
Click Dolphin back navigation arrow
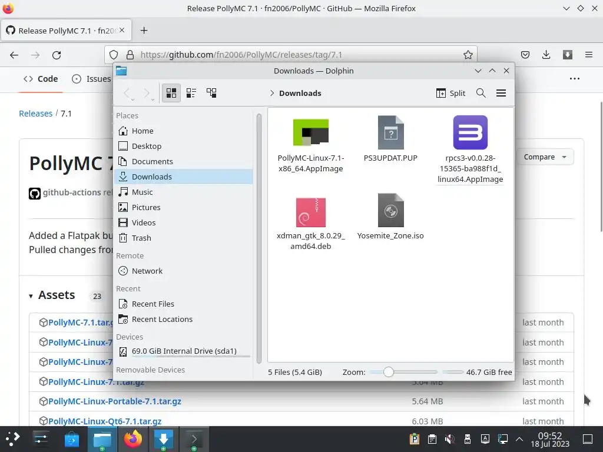[127, 93]
